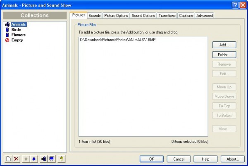Click the Animals collection film icon
248x166 pixels.
pyautogui.click(x=7, y=24)
